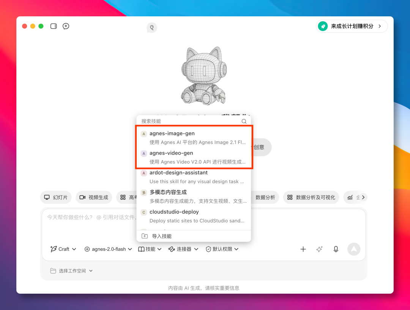The height and width of the screenshot is (310, 410).
Task: Click the cloudstudio-deploy letter C badge
Action: click(x=143, y=212)
